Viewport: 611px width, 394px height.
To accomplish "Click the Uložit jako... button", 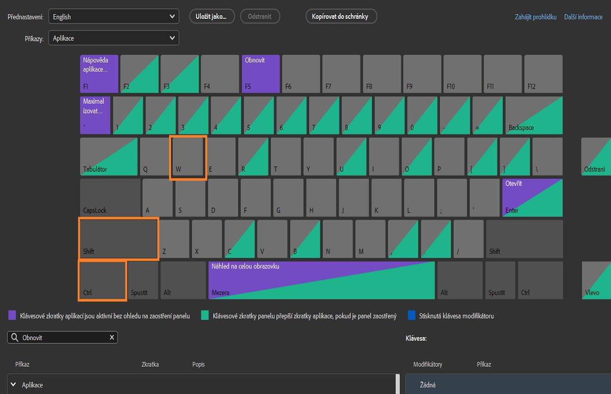I will [x=212, y=16].
